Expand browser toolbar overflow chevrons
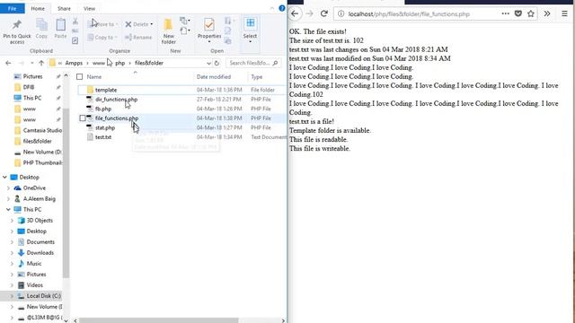Screen dimensions: 575x323 coord(547,14)
